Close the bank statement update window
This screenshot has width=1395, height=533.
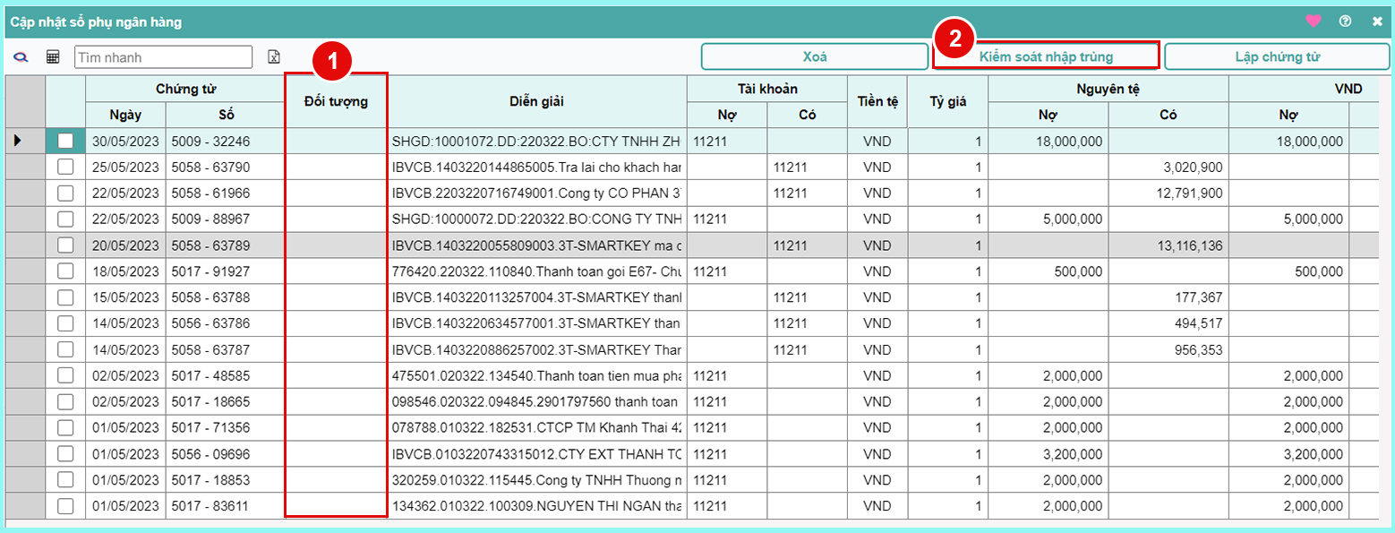coord(1377,21)
